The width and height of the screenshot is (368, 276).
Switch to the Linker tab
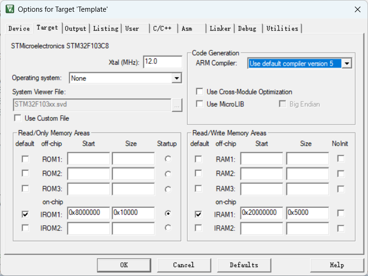[x=220, y=28]
